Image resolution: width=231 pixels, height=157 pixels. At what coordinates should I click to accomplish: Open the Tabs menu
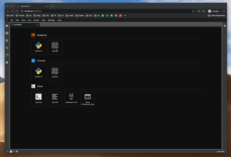click(44, 20)
